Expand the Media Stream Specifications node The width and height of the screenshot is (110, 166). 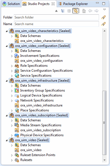point(12,125)
